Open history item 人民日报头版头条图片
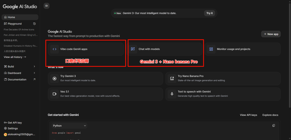The width and height of the screenshot is (291, 140). tap(15, 51)
